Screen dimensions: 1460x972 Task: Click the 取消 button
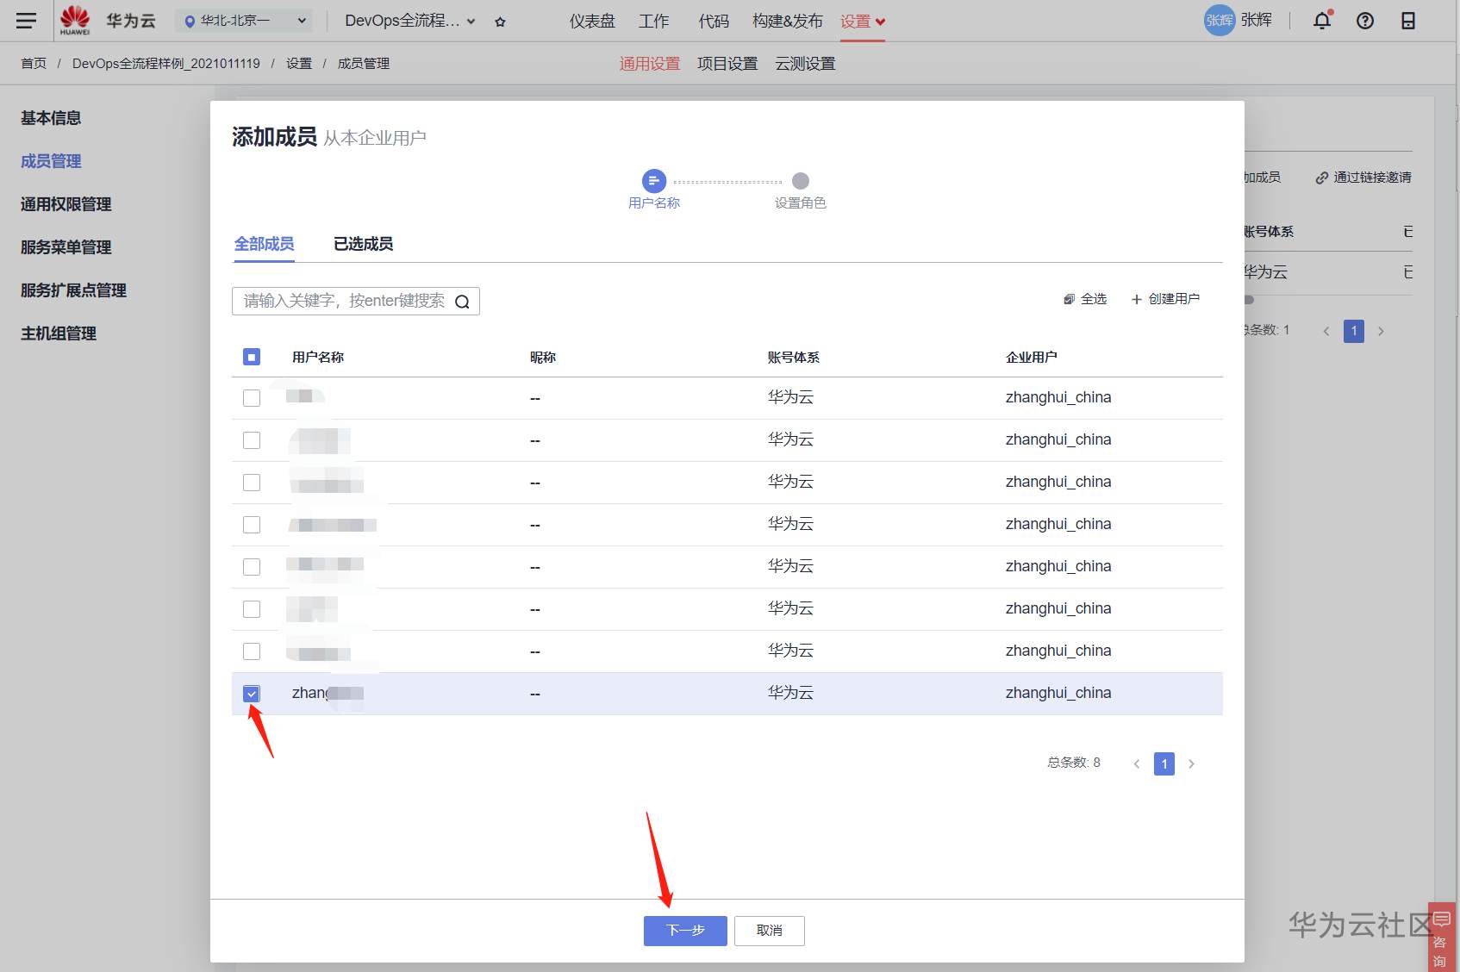[770, 931]
